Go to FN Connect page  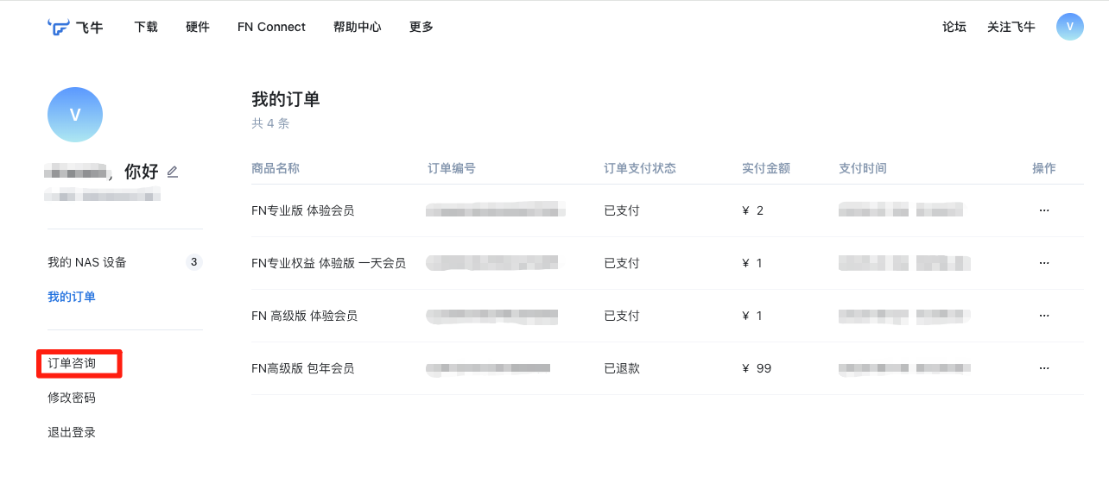click(271, 27)
